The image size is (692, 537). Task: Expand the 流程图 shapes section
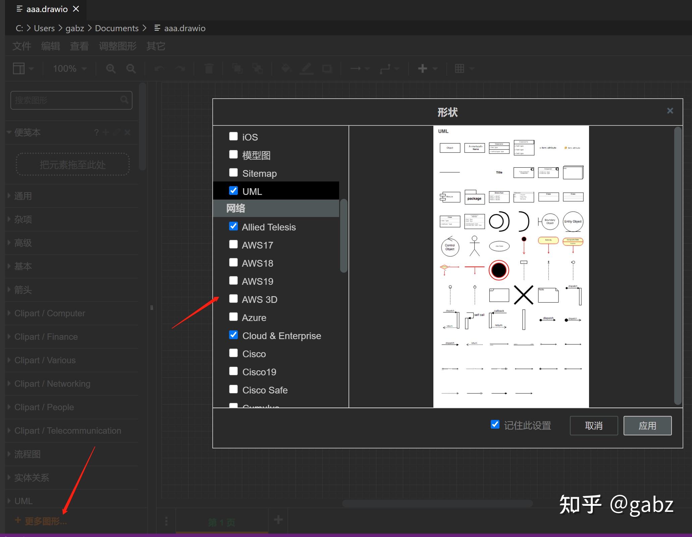[28, 454]
